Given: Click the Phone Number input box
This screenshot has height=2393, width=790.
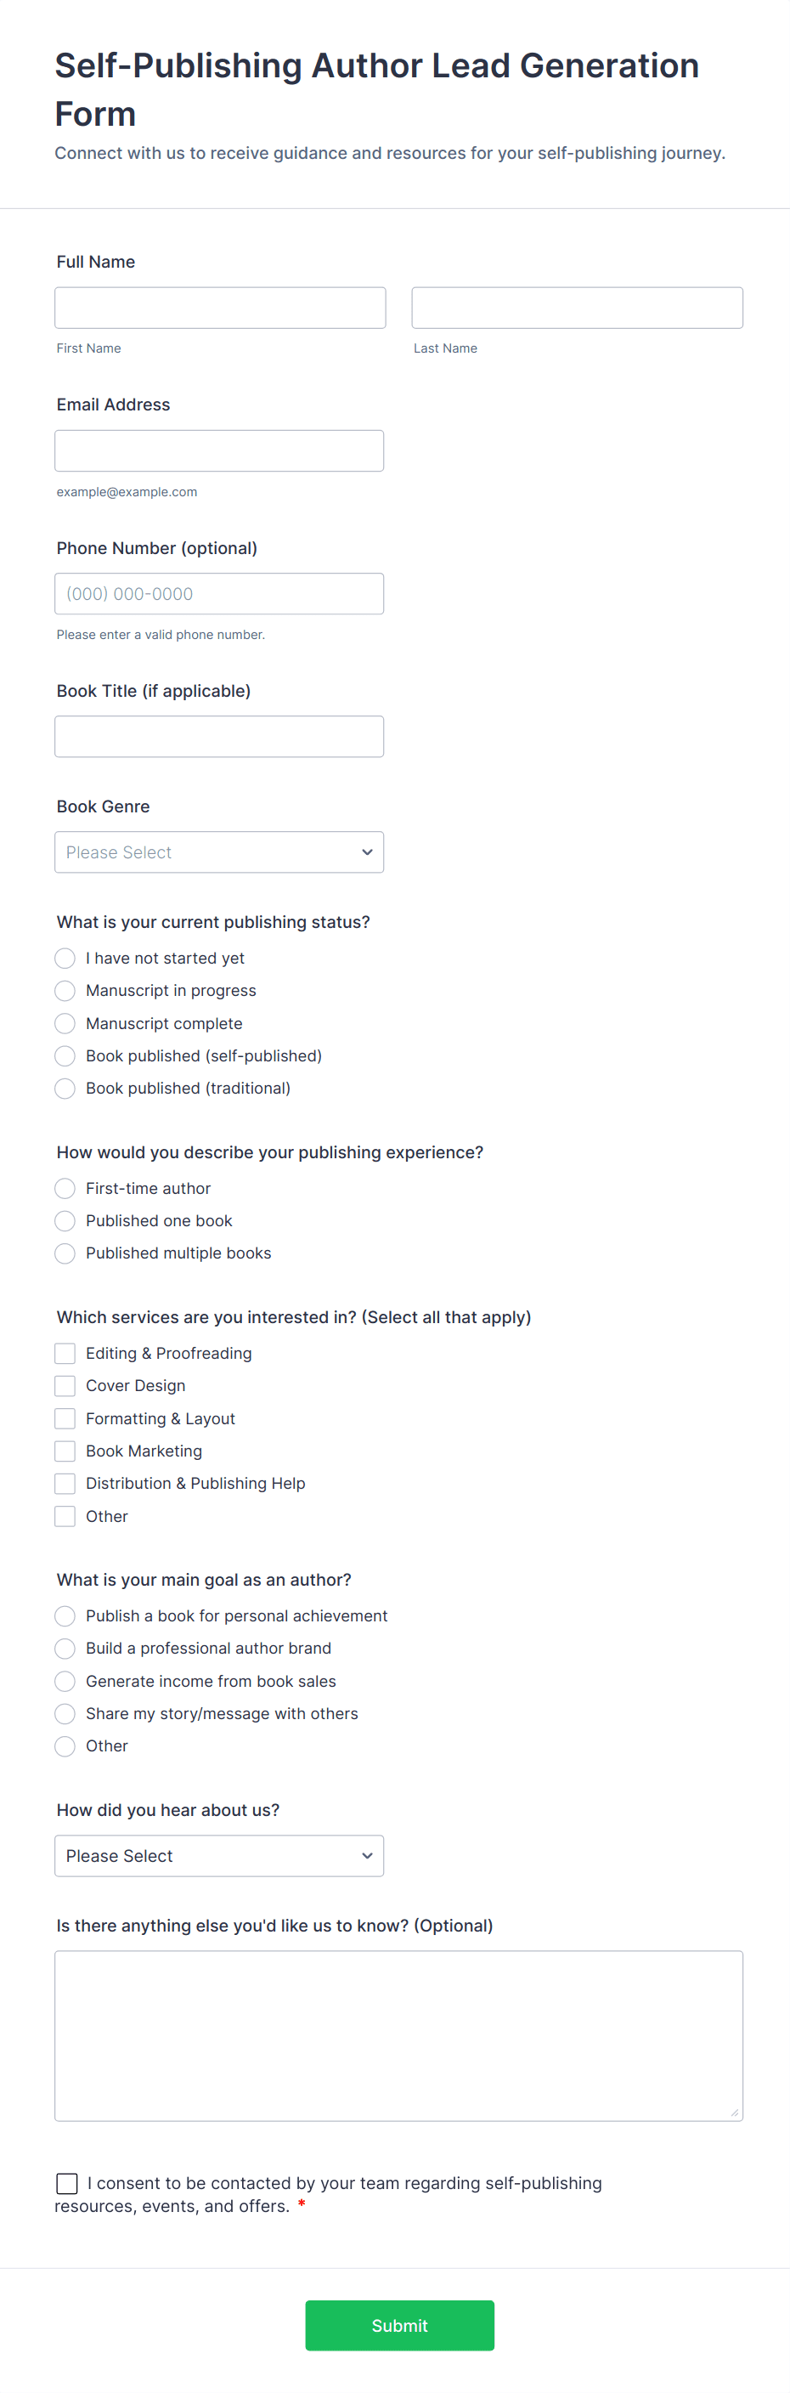Looking at the screenshot, I should click(219, 594).
